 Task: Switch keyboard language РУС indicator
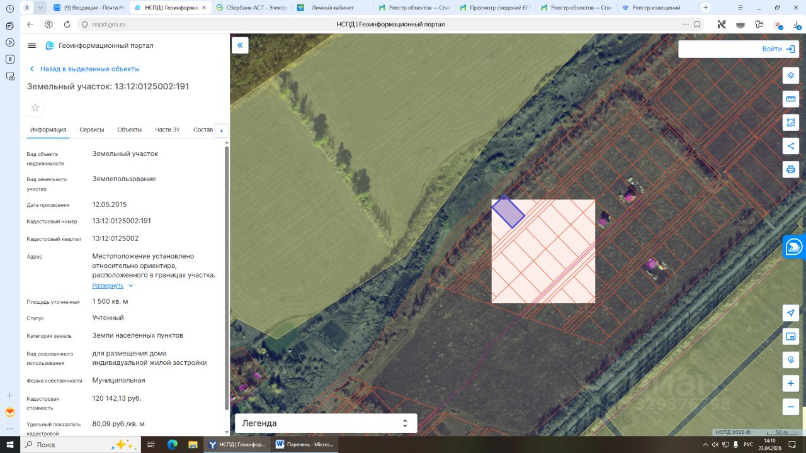pyautogui.click(x=748, y=444)
